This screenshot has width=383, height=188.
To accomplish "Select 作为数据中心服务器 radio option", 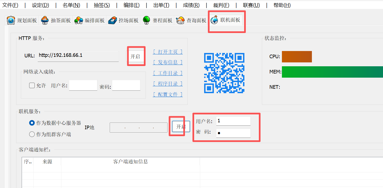I will (32, 123).
